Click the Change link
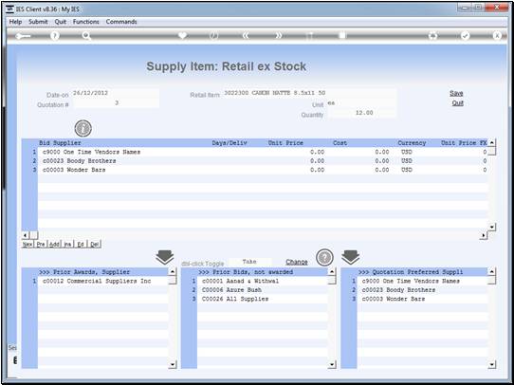The height and width of the screenshot is (385, 514). pos(297,262)
